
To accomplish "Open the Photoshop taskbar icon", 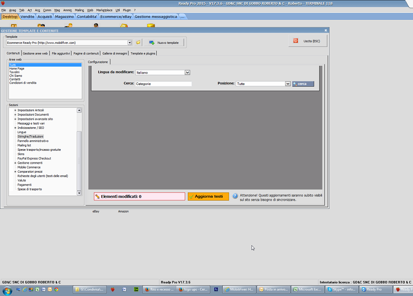I will click(216, 290).
